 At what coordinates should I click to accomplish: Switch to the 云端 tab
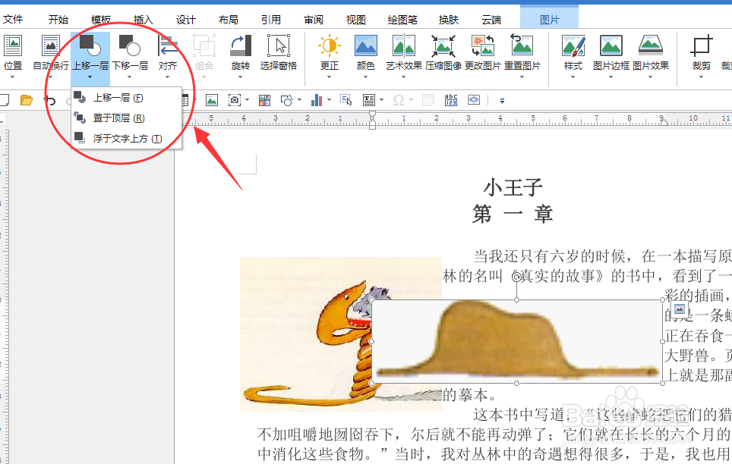pos(491,20)
